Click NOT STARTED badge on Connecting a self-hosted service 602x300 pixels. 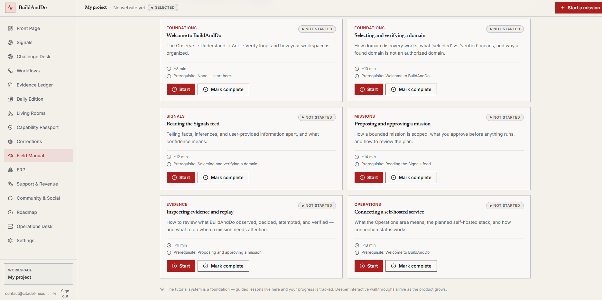[x=505, y=205]
